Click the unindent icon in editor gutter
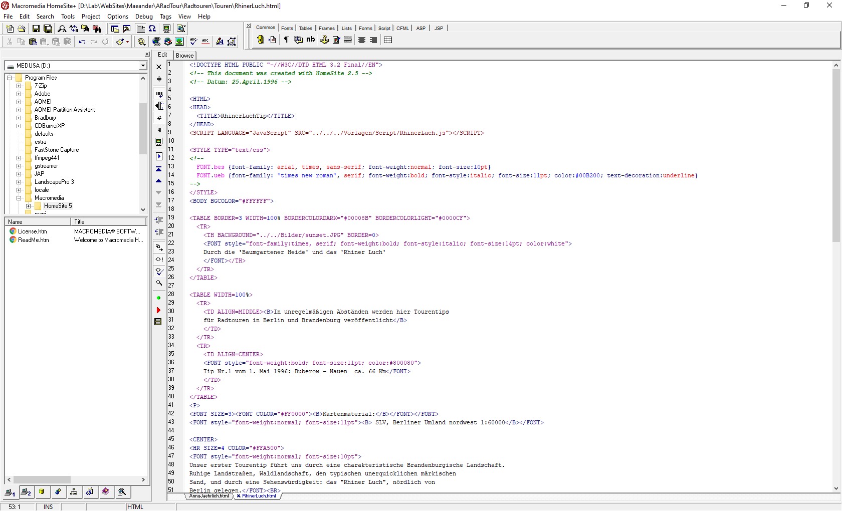 [159, 231]
